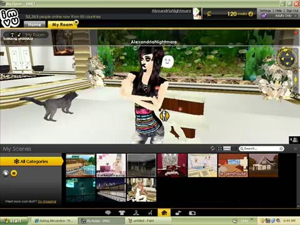300x225 pixels.
Task: Open the chat bubble icon in bottom toolbar
Action: click(108, 212)
